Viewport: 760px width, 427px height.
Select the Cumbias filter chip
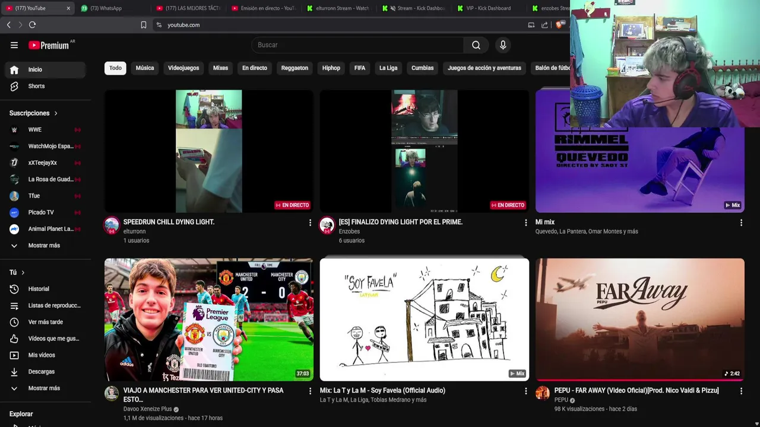[x=423, y=68]
